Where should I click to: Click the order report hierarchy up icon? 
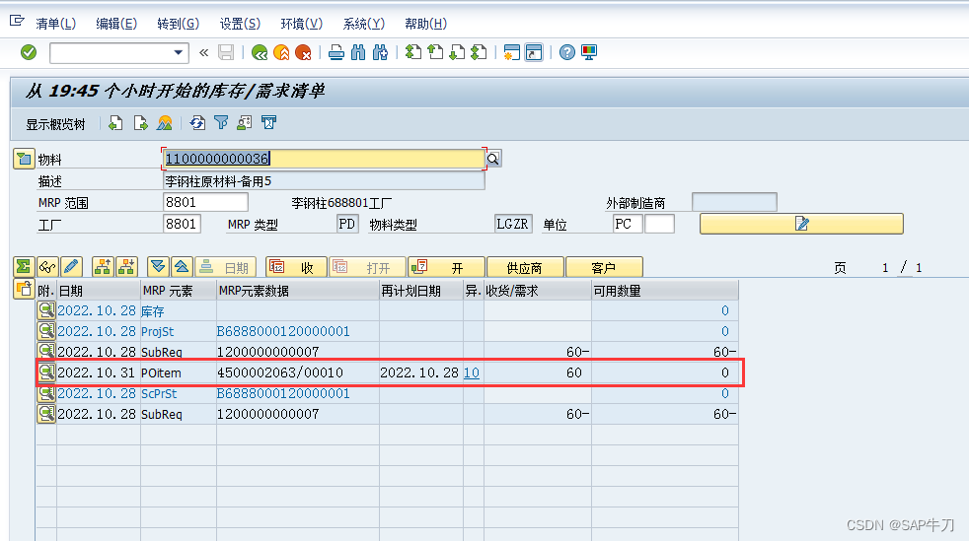[x=103, y=267]
